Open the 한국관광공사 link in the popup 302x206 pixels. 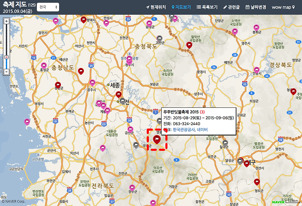click(184, 130)
